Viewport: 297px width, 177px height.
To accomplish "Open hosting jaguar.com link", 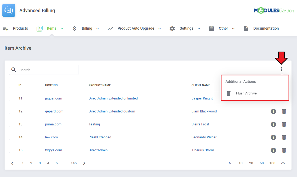I will pyautogui.click(x=54, y=98).
